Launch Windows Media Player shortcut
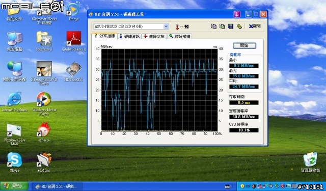Image resolution: width=326 pixels, height=191 pixels. 44,103
